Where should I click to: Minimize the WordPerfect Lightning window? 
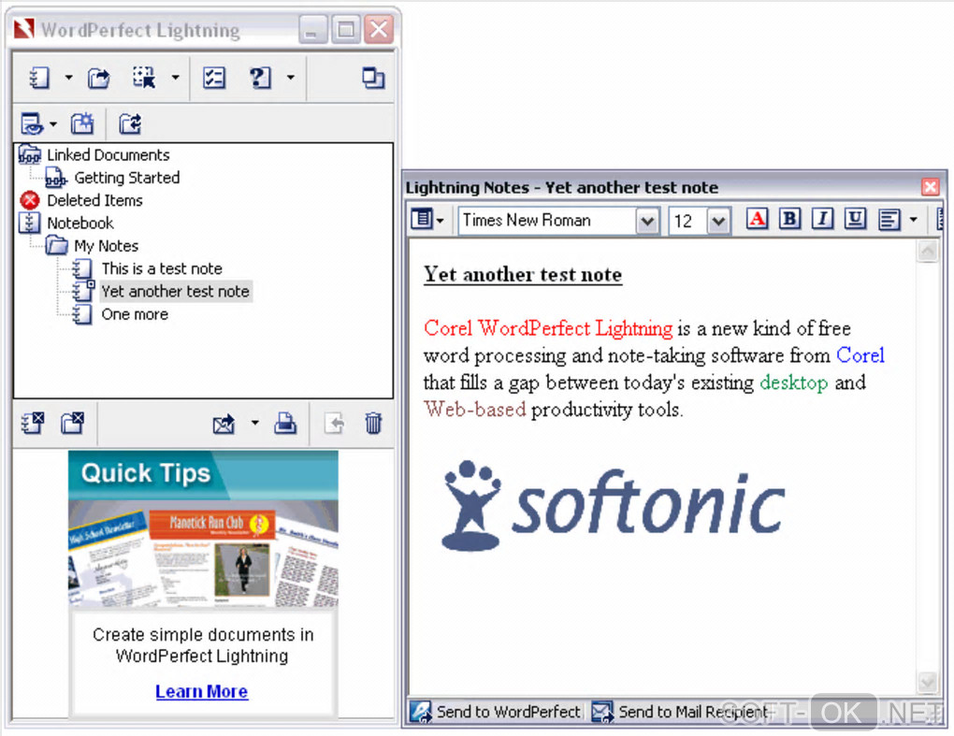312,29
